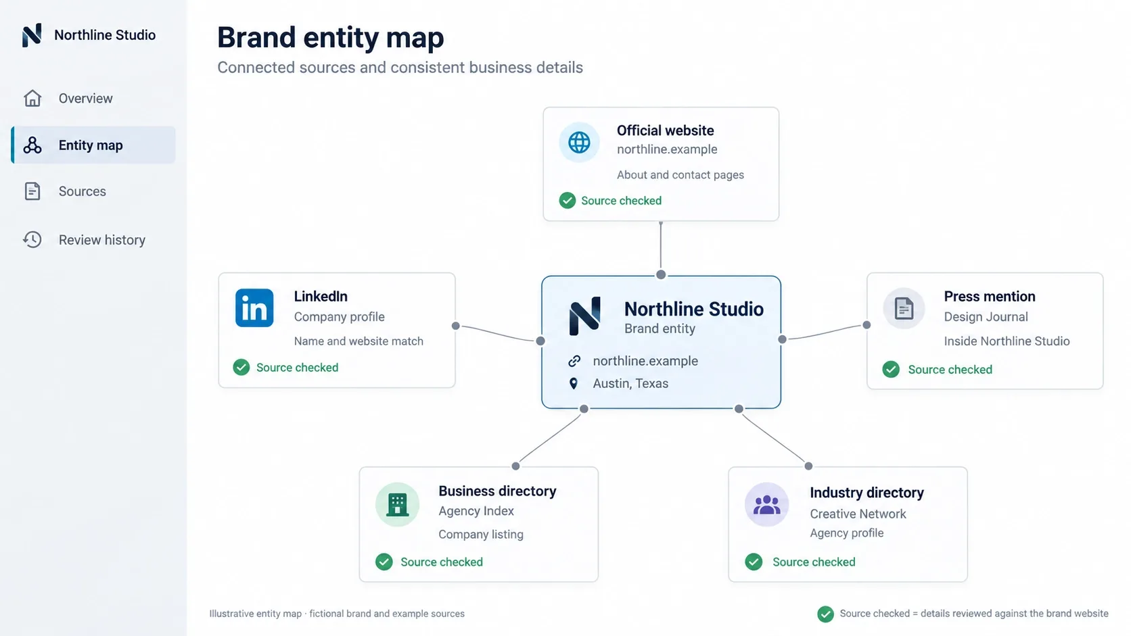Click the green check on Business directory card
Viewport: 1131px width, 636px height.
[x=384, y=562]
